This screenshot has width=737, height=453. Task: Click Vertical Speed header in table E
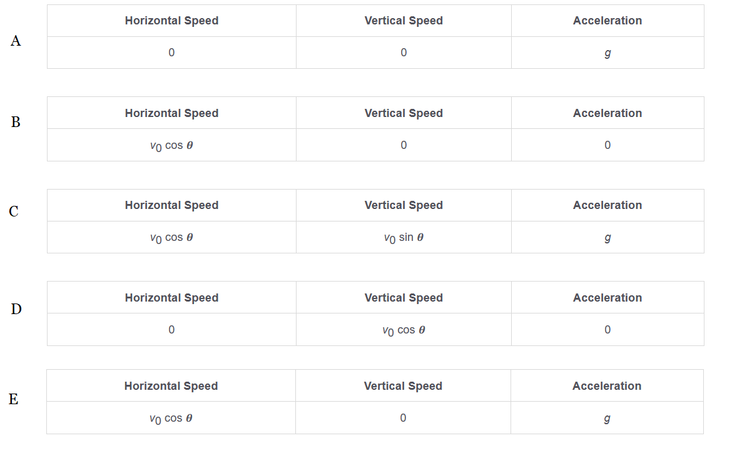403,386
